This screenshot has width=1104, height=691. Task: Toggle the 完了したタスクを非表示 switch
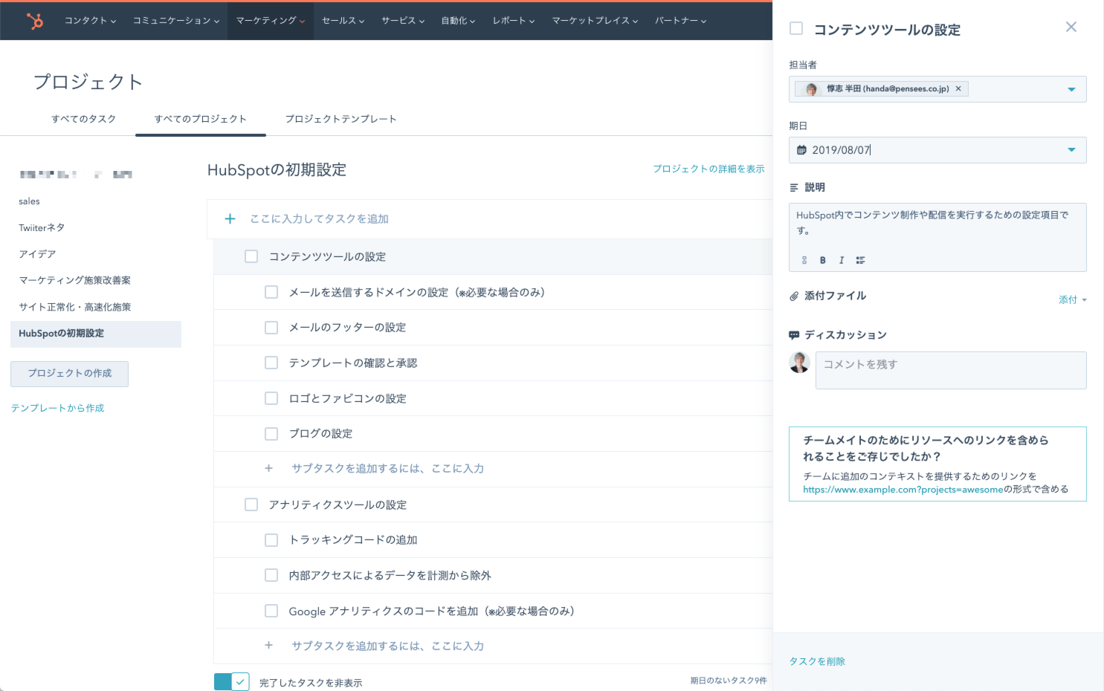point(231,682)
